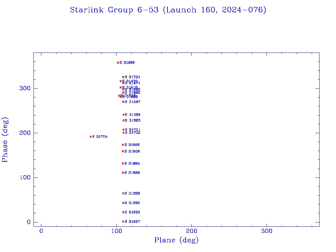Click the red marker beside S 31606
Image resolution: width=336 pixels, height=252 pixels.
tap(123, 151)
